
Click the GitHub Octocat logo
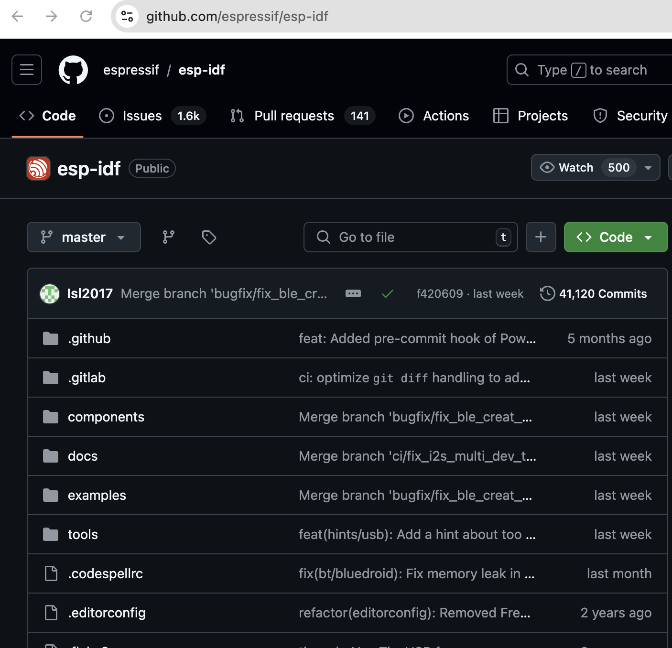pos(73,70)
